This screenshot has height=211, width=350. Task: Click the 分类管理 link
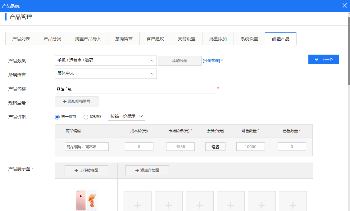(212, 61)
